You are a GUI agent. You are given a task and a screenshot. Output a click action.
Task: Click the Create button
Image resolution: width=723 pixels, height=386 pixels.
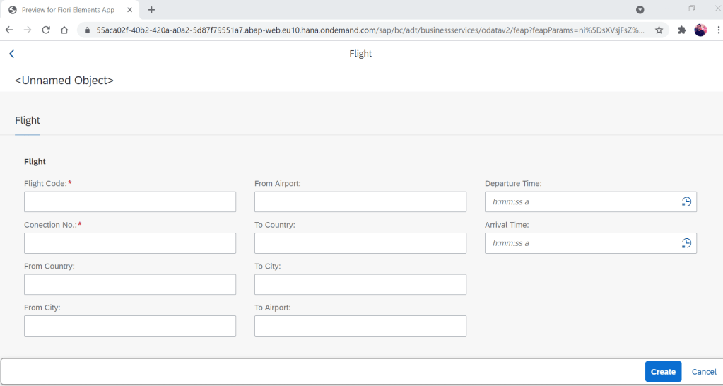(x=663, y=372)
